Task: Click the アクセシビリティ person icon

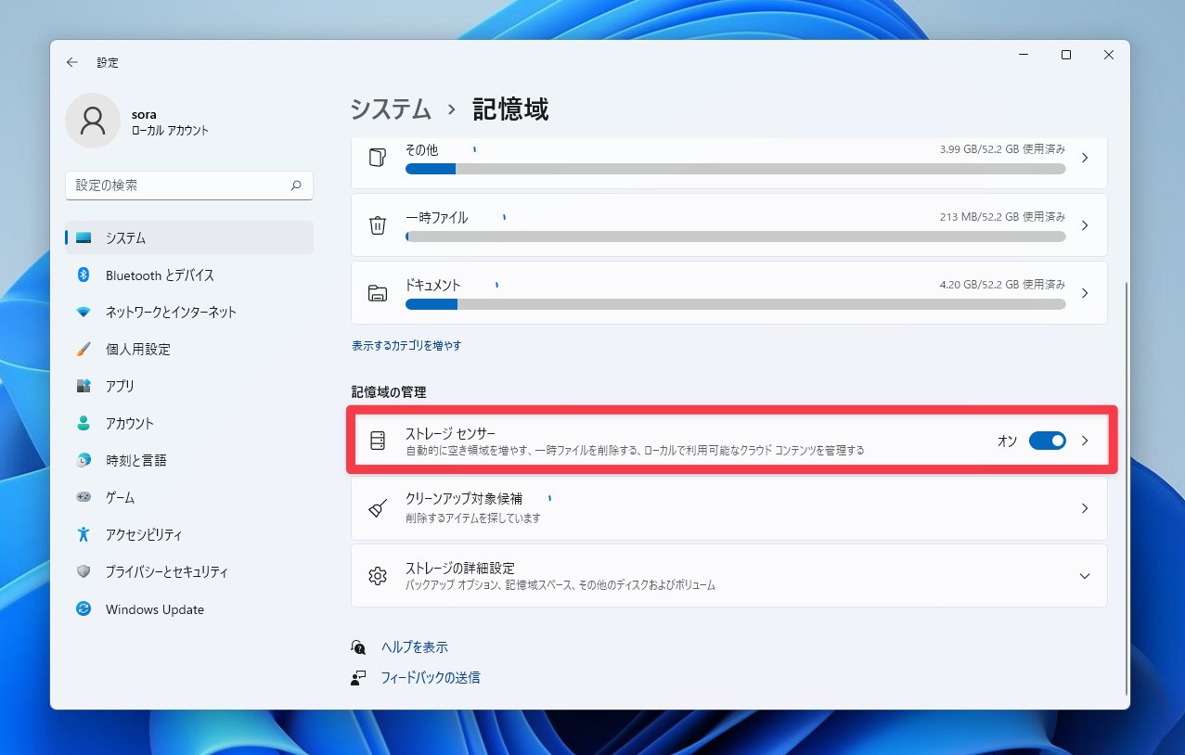Action: coord(84,535)
